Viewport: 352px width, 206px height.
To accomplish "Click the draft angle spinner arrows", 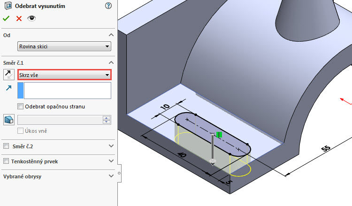I will (x=107, y=120).
